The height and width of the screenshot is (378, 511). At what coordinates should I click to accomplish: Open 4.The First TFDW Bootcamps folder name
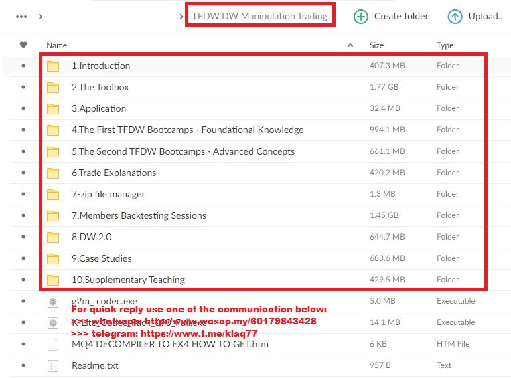[x=188, y=130]
